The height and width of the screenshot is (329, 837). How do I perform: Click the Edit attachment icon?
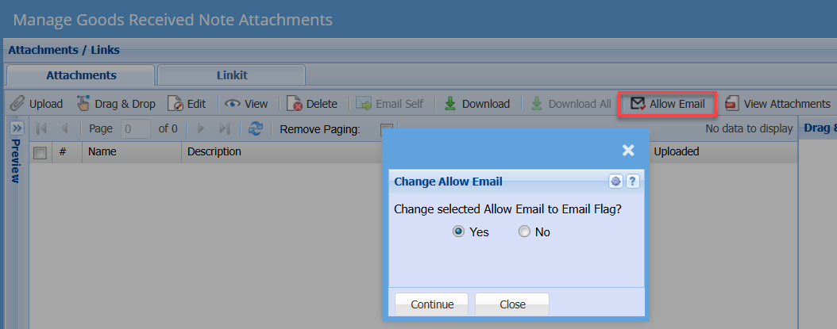point(175,104)
